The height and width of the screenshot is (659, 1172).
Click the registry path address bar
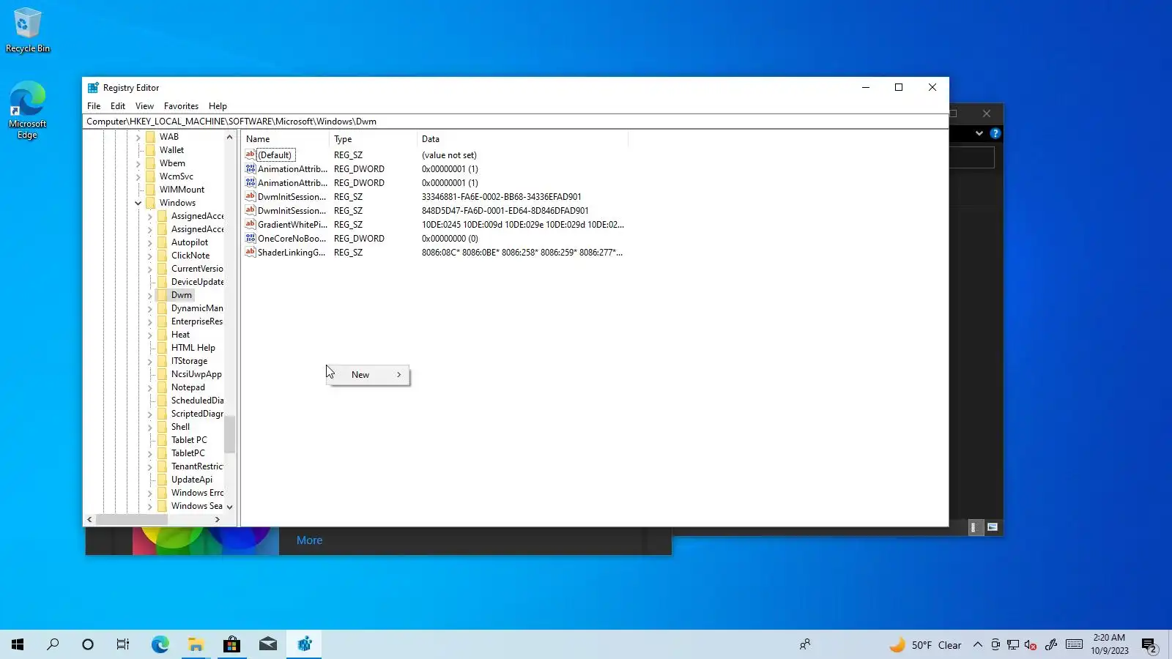516,122
